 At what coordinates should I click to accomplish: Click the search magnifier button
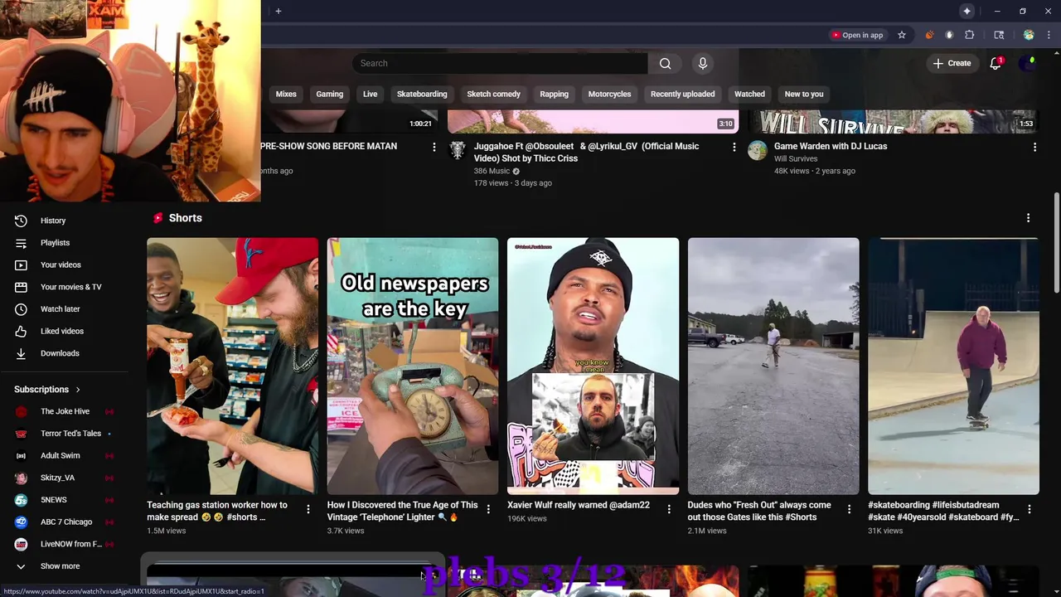coord(665,63)
